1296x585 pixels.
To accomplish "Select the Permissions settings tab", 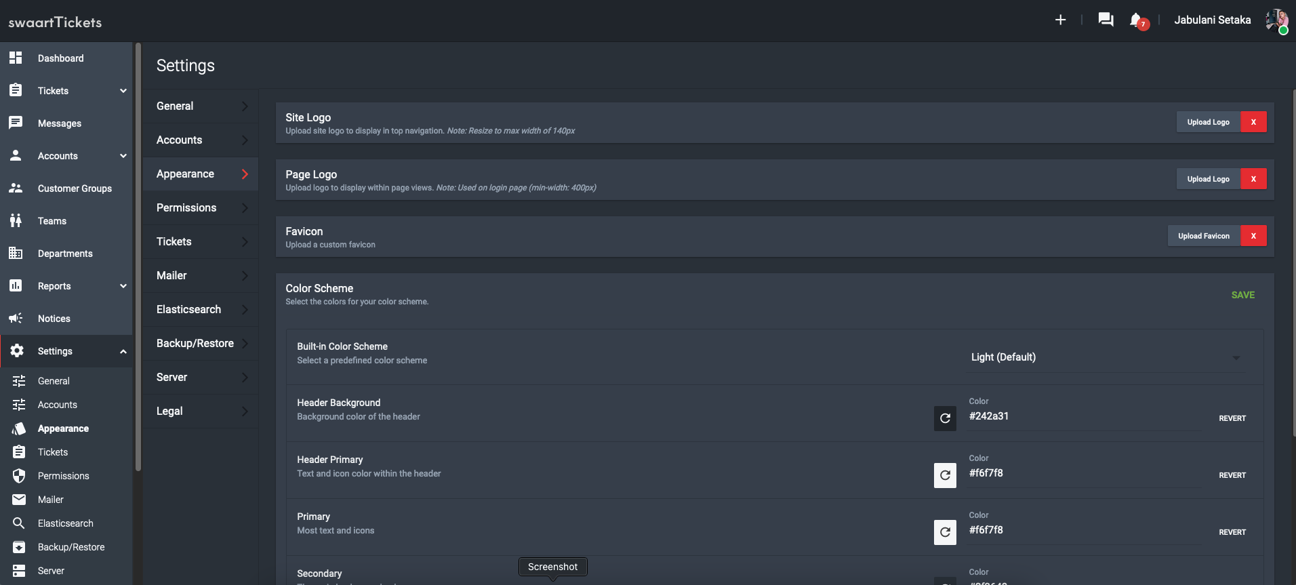I will coord(201,208).
